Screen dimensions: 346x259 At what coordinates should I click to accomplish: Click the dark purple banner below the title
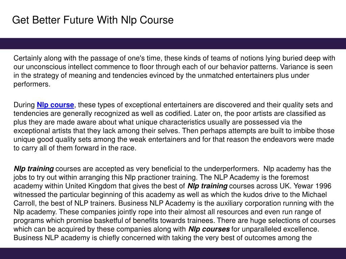(x=173, y=44)
